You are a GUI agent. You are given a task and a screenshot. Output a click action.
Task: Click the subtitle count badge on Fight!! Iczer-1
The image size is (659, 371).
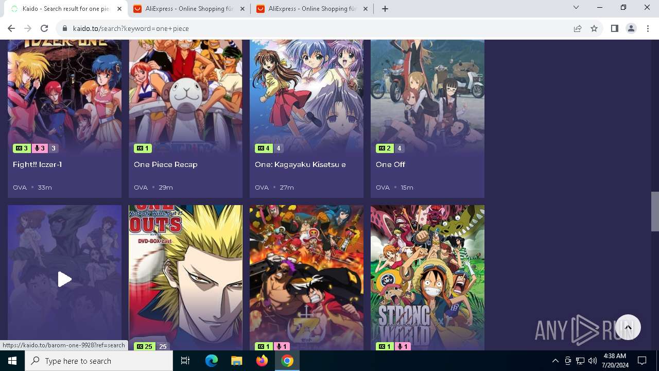[x=22, y=148]
